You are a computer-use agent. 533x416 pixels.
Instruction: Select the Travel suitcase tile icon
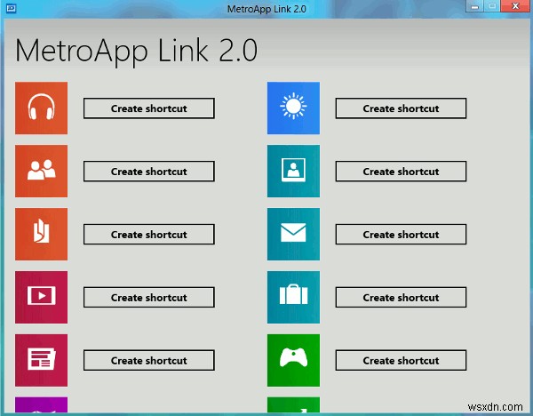(x=293, y=297)
